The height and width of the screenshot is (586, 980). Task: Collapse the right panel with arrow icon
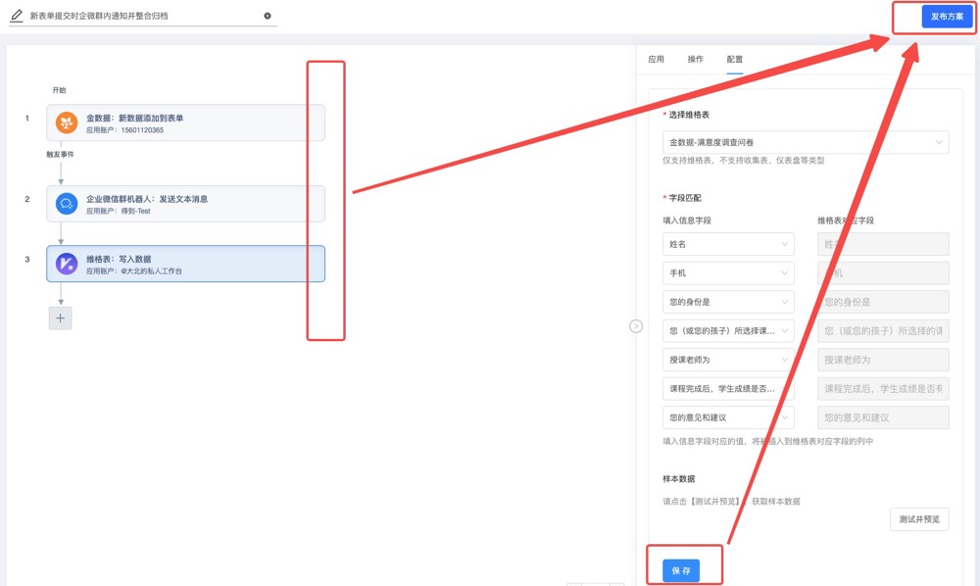[636, 326]
